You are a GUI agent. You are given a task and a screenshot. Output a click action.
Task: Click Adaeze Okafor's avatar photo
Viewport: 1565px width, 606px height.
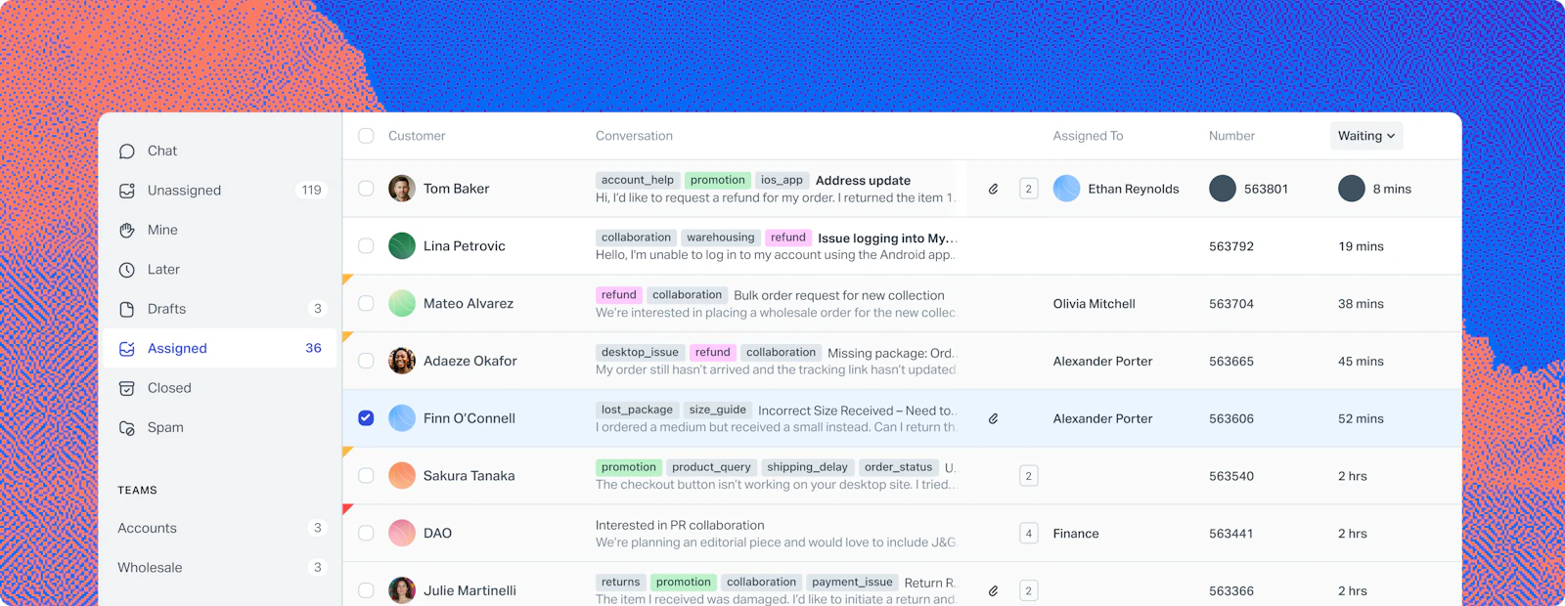click(402, 361)
